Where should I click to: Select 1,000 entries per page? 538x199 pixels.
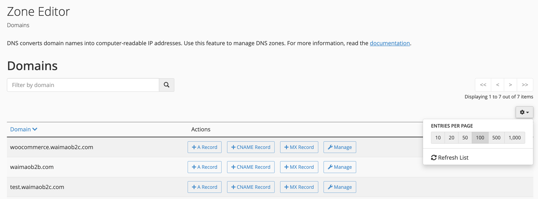(x=514, y=138)
